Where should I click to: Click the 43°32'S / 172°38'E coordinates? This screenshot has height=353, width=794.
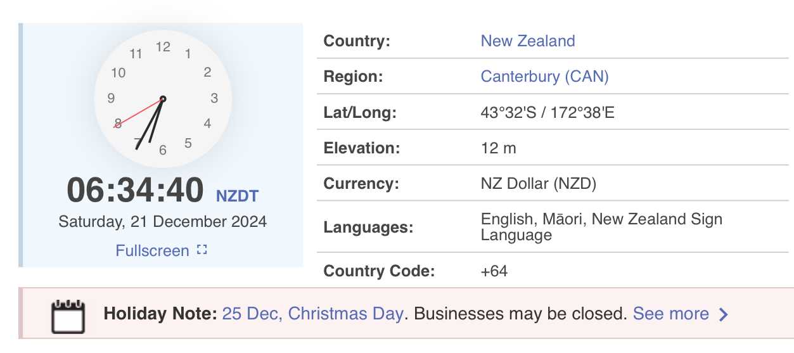[547, 113]
